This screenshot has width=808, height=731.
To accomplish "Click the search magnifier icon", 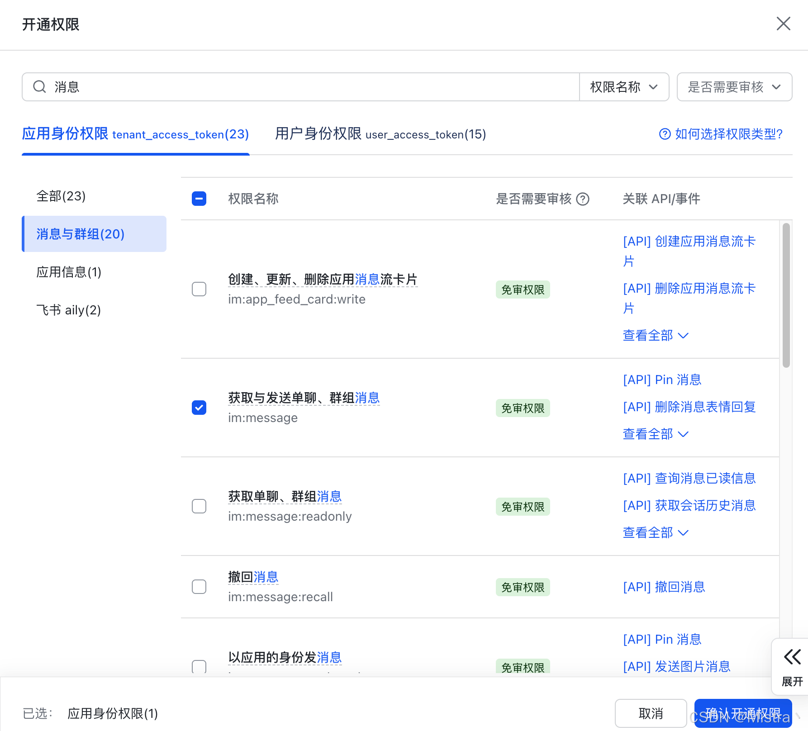I will pyautogui.click(x=39, y=87).
